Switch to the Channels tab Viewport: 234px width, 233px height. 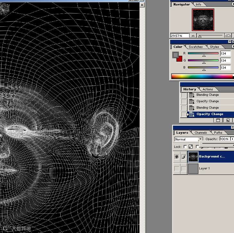(x=200, y=132)
